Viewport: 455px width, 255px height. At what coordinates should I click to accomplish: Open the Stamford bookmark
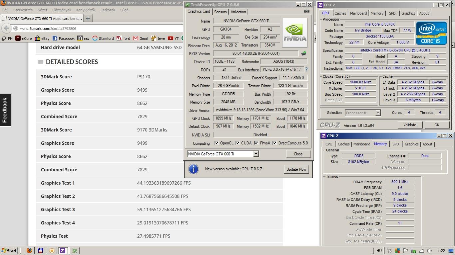[103, 39]
